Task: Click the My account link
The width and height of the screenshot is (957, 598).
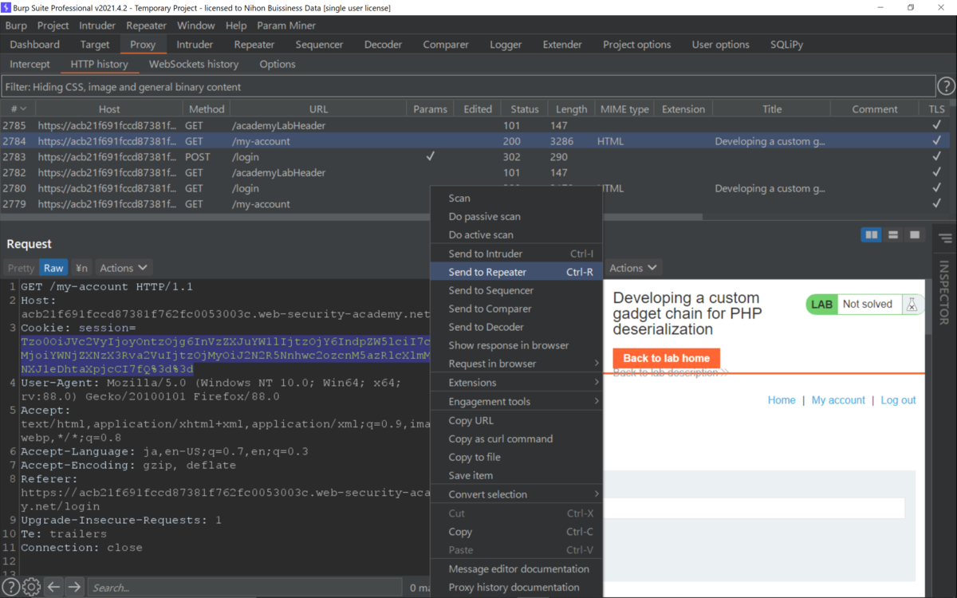Action: pyautogui.click(x=838, y=400)
